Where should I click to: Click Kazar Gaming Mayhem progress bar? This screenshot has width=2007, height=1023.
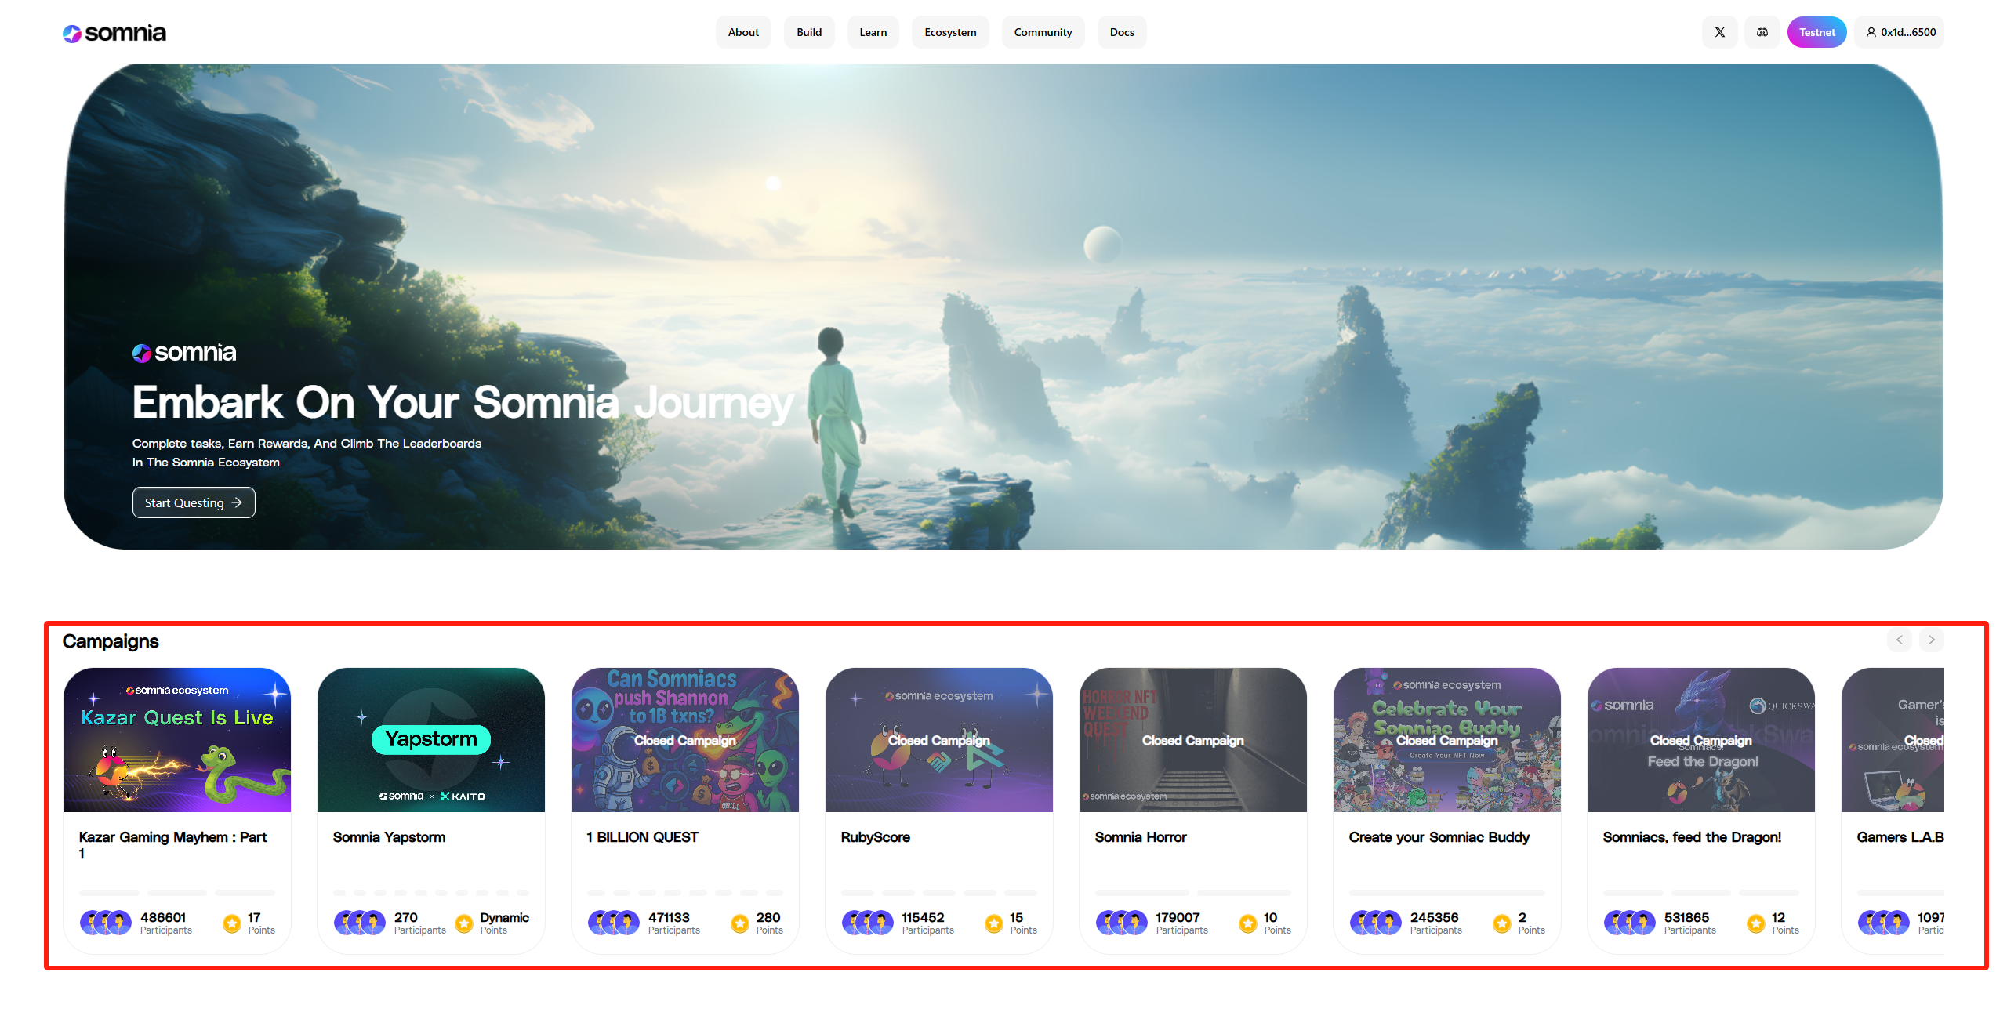[177, 893]
